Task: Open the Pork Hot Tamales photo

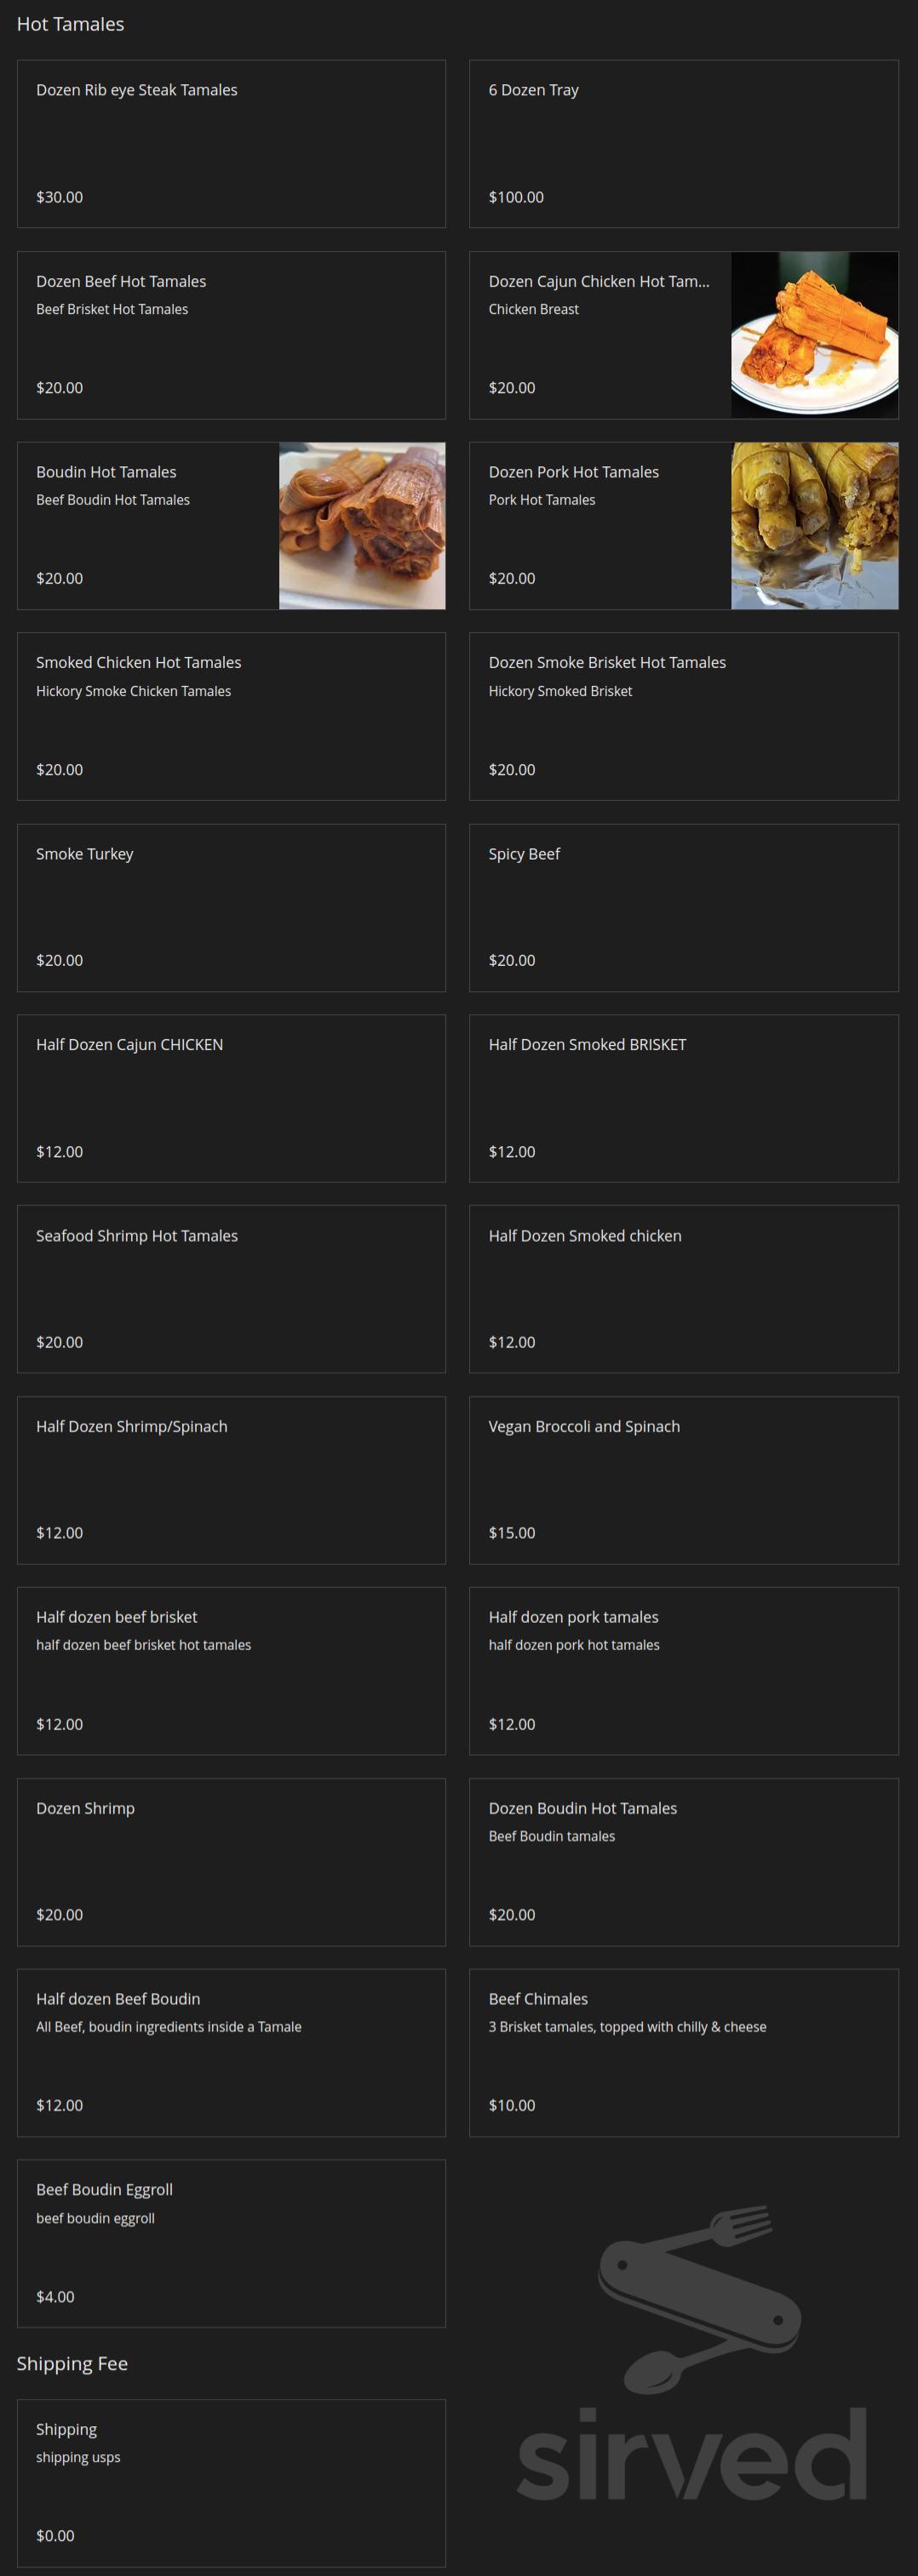Action: [x=814, y=526]
